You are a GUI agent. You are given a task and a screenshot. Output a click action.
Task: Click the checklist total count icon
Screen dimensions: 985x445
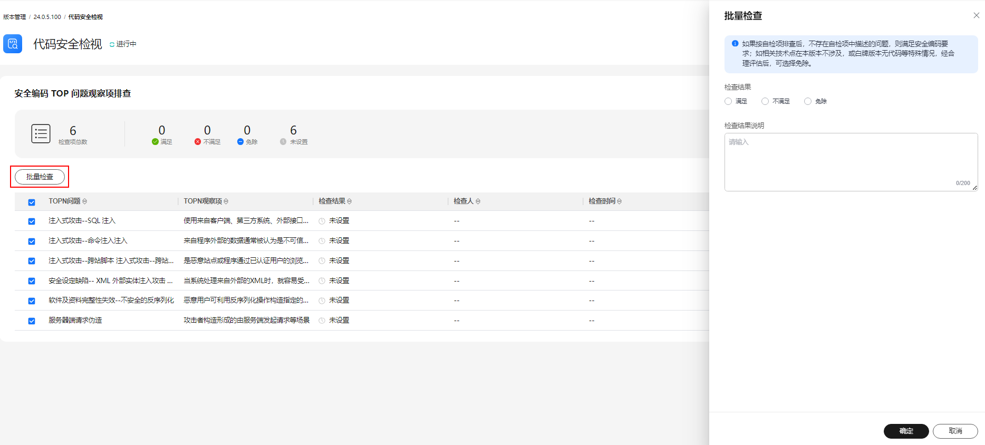tap(41, 134)
